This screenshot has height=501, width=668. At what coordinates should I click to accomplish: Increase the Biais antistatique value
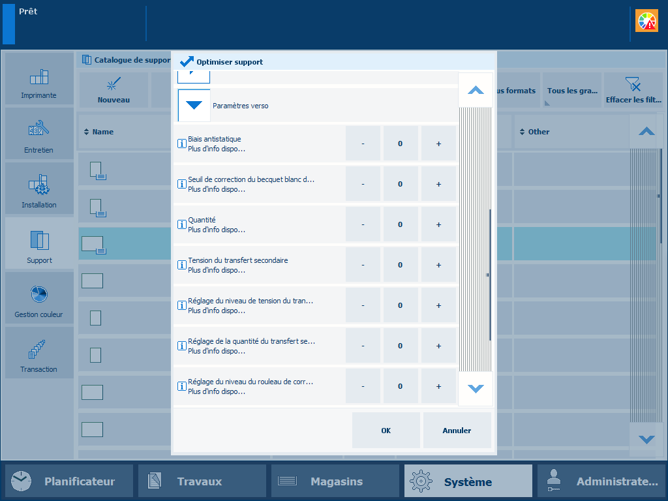pos(438,144)
